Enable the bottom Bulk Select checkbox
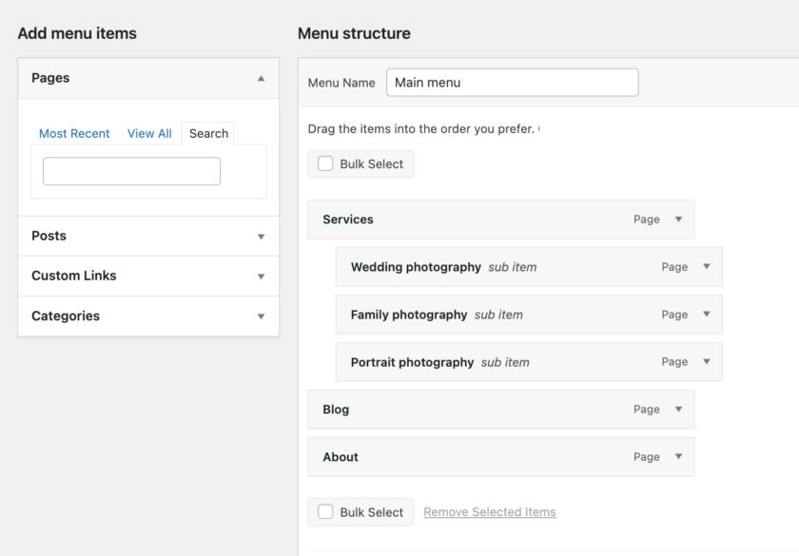 click(x=326, y=512)
